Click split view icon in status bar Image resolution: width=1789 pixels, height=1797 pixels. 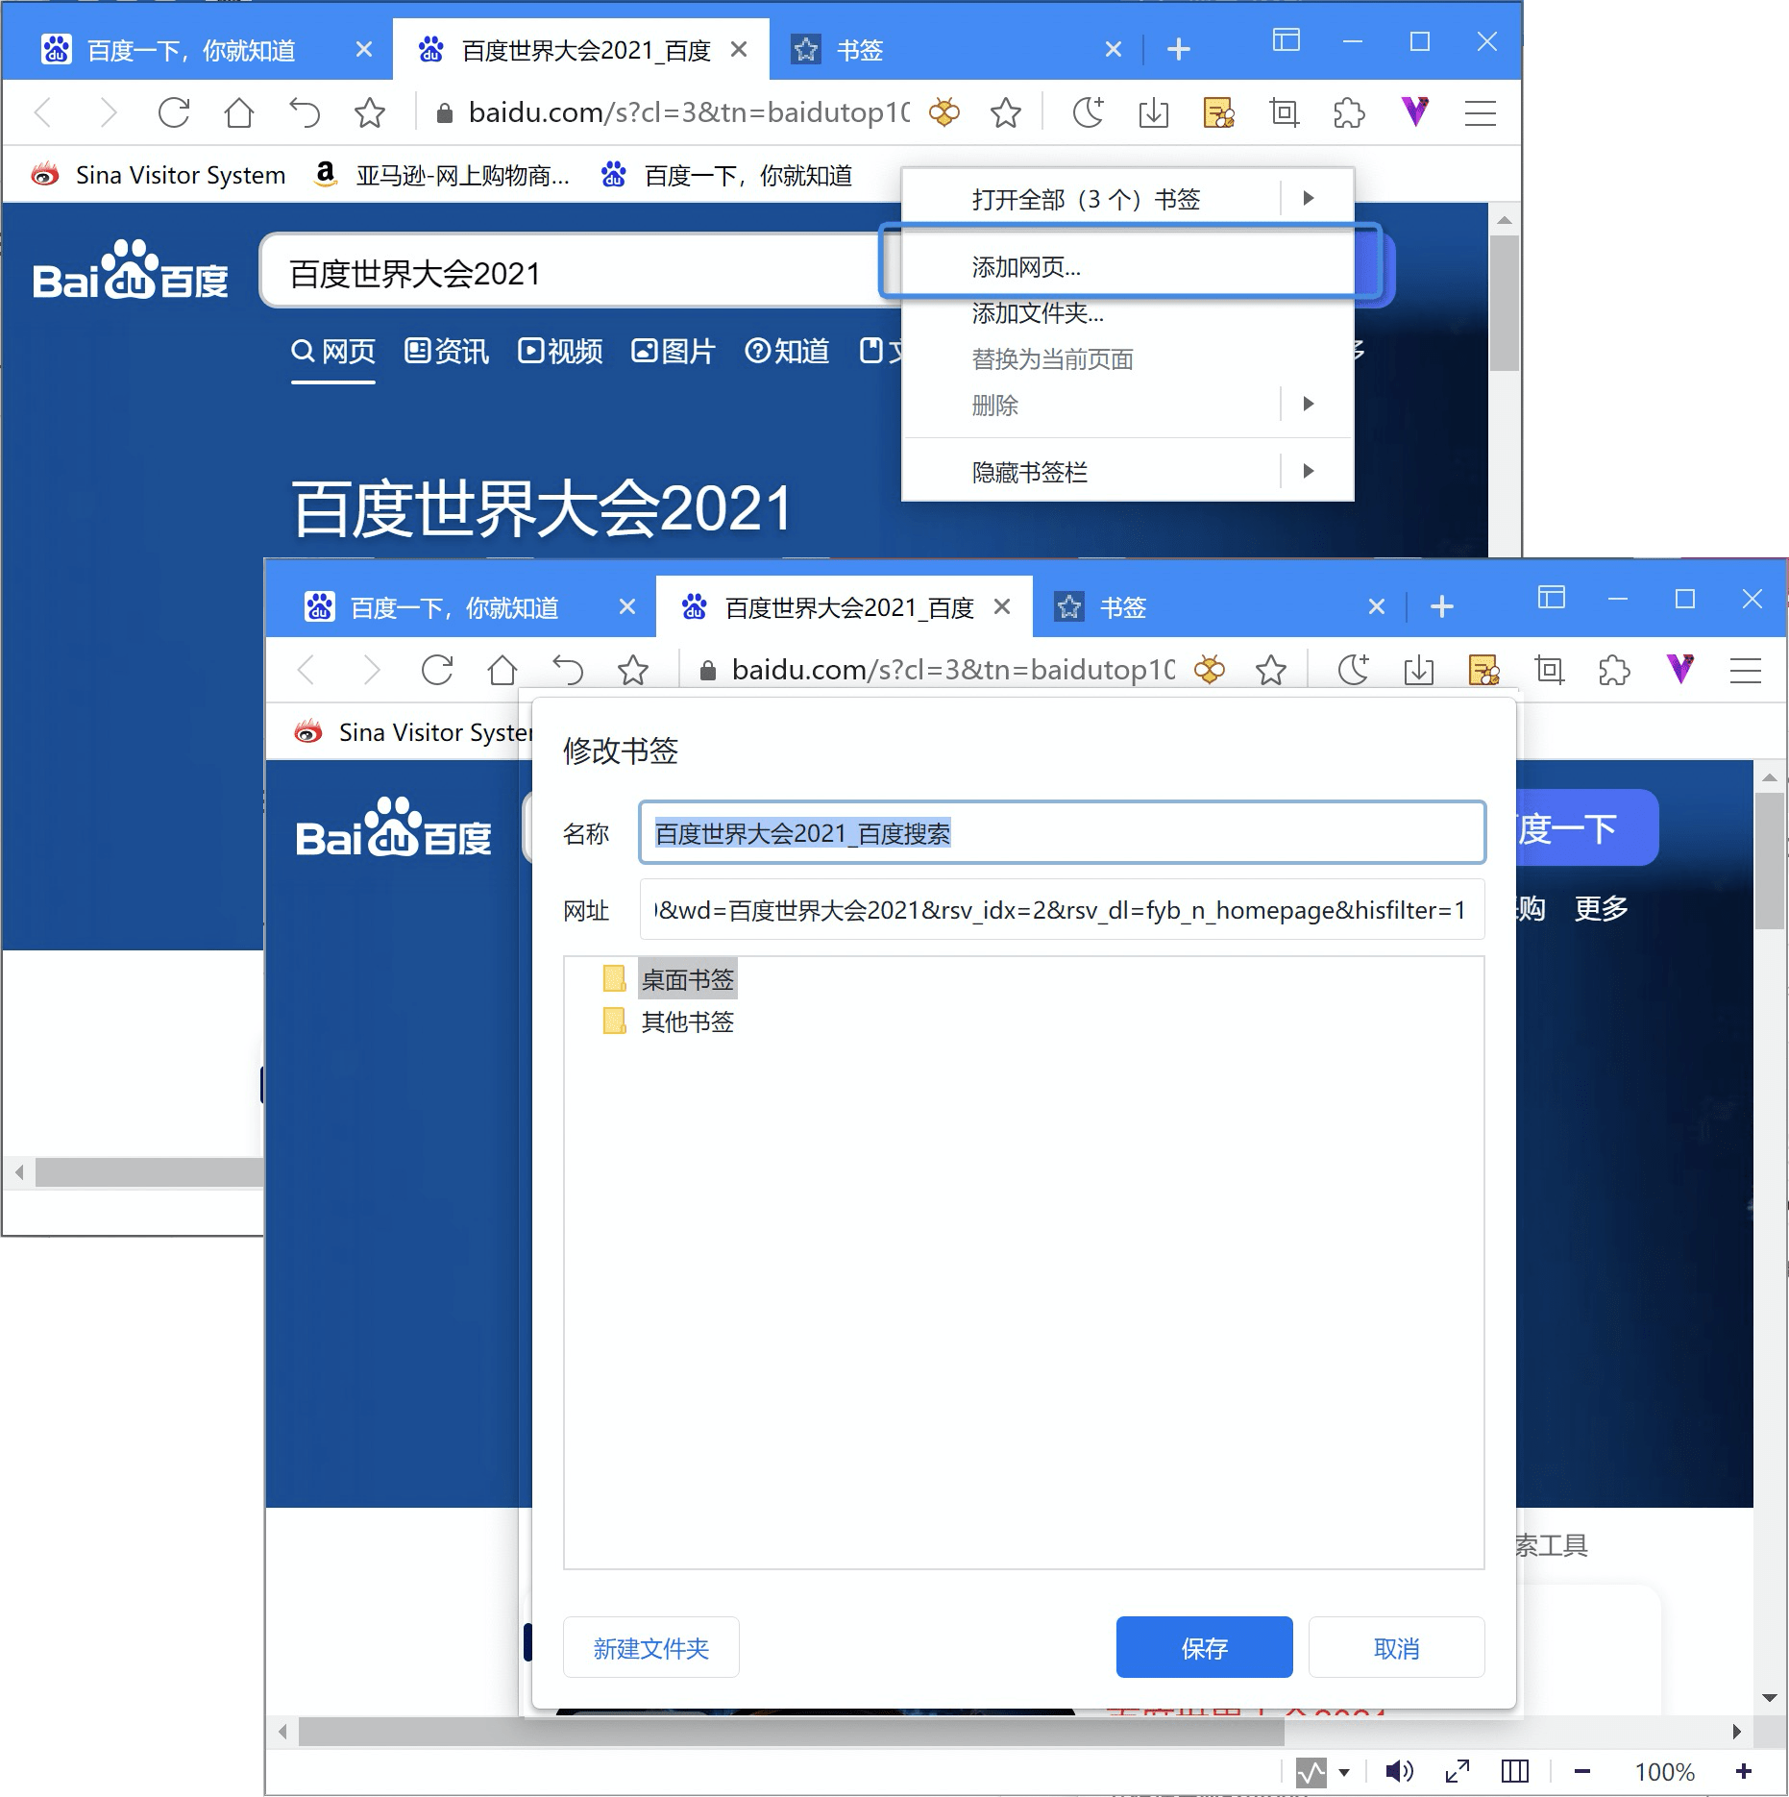1515,1771
